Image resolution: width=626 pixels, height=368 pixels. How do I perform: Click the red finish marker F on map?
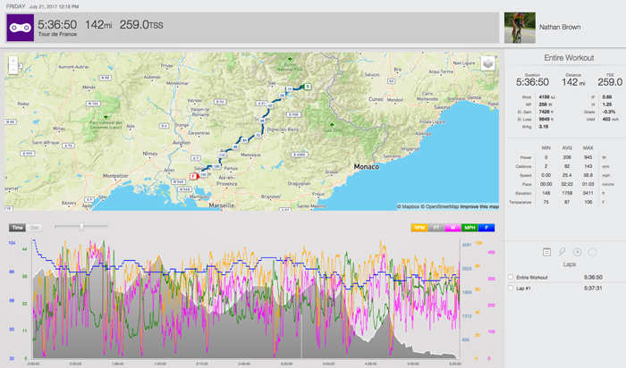tap(194, 176)
